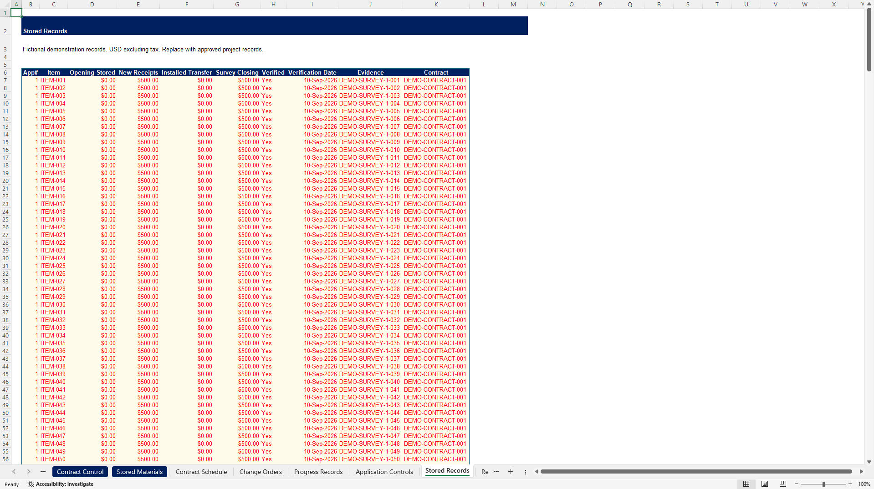Add a new sheet with plus icon
The width and height of the screenshot is (874, 489).
[511, 472]
